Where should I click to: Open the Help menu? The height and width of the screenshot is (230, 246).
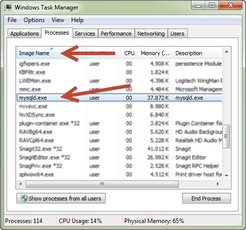coord(77,20)
